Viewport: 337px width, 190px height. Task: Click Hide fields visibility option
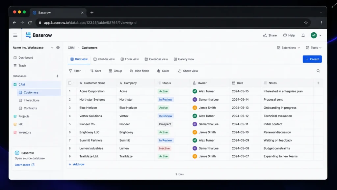(139, 71)
